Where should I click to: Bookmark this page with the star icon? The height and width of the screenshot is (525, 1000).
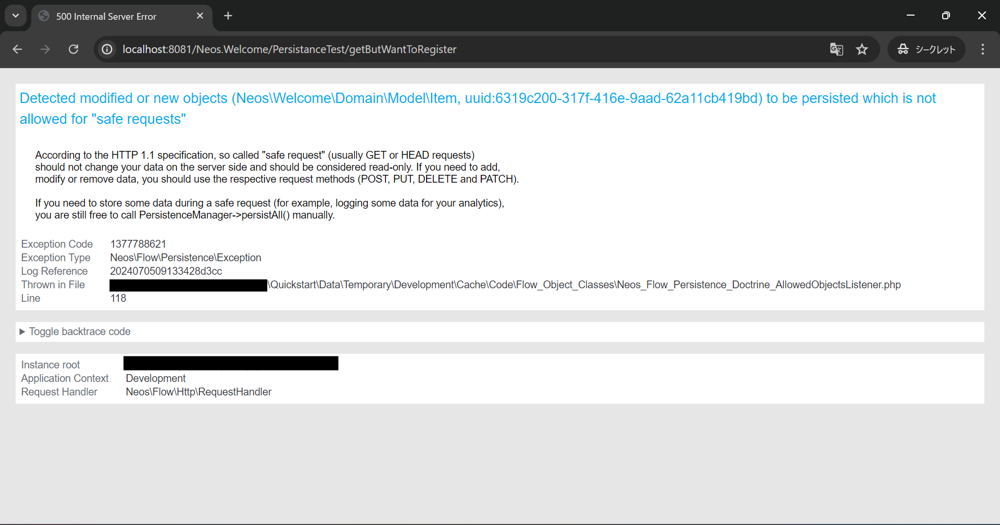click(x=862, y=49)
